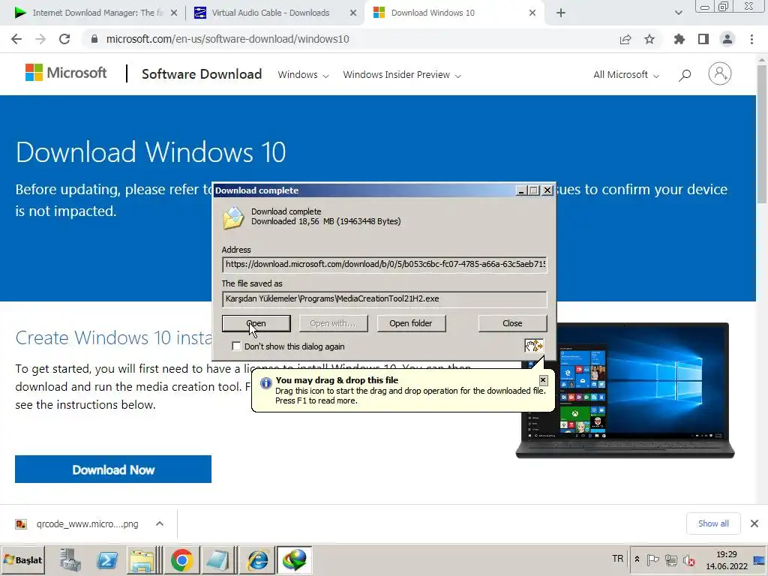The width and height of the screenshot is (768, 576).
Task: Switch to Virtual Audio Cable Downloads tab
Action: pyautogui.click(x=270, y=13)
